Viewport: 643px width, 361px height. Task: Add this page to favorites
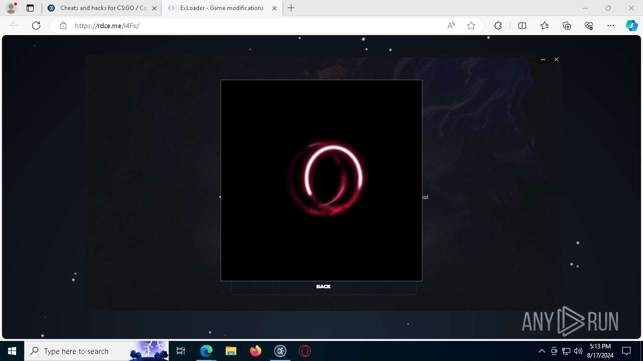point(471,26)
